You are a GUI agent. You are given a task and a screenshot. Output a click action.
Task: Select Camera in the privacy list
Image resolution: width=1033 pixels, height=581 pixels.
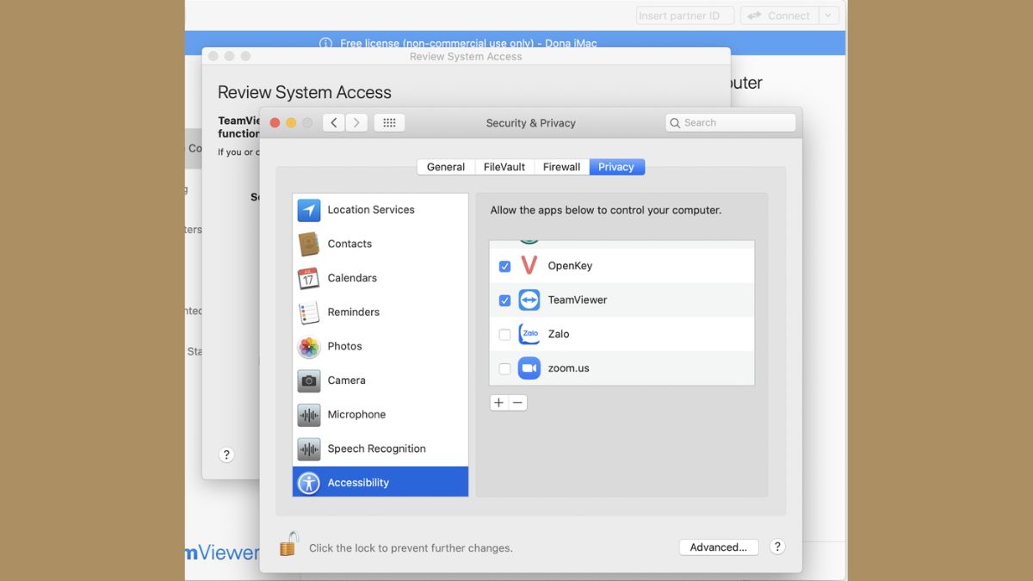pyautogui.click(x=380, y=380)
